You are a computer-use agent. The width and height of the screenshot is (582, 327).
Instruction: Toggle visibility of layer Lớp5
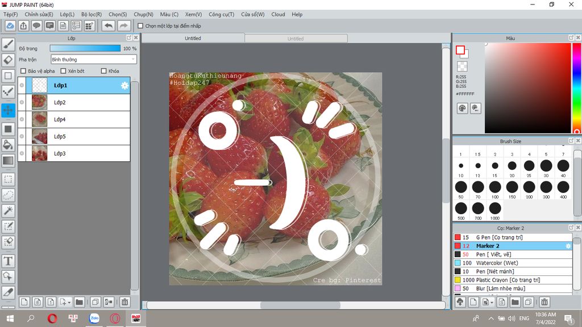point(22,136)
